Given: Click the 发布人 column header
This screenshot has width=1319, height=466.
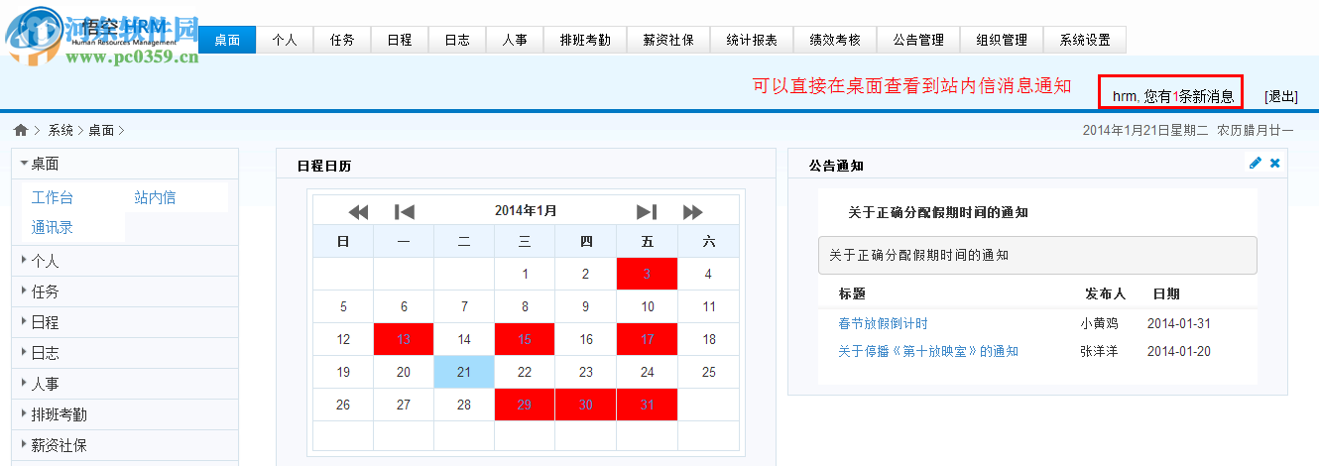Looking at the screenshot, I should coord(1106,293).
